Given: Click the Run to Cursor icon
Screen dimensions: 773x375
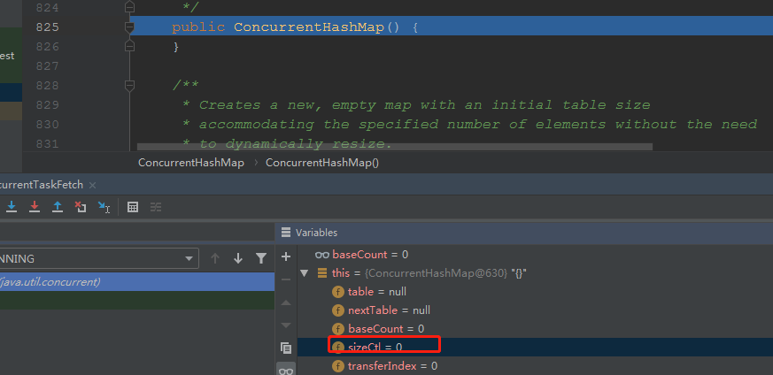Looking at the screenshot, I should tap(104, 207).
